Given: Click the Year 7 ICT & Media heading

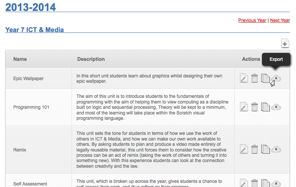Looking at the screenshot, I should tap(34, 30).
